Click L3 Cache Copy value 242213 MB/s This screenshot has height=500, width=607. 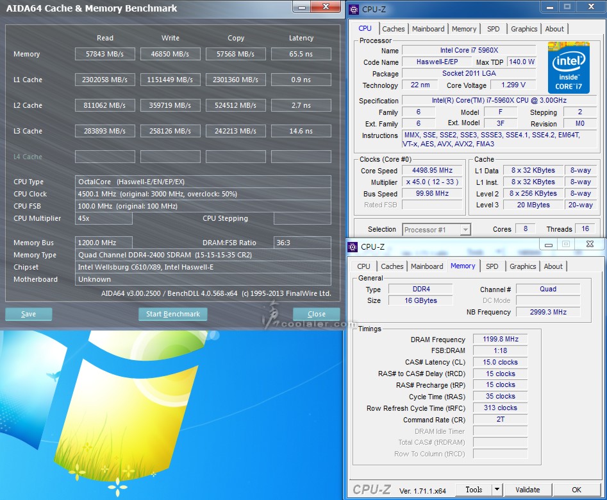236,131
